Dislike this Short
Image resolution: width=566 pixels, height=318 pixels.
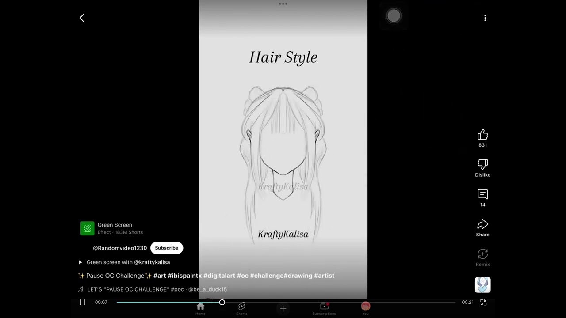pos(482,165)
